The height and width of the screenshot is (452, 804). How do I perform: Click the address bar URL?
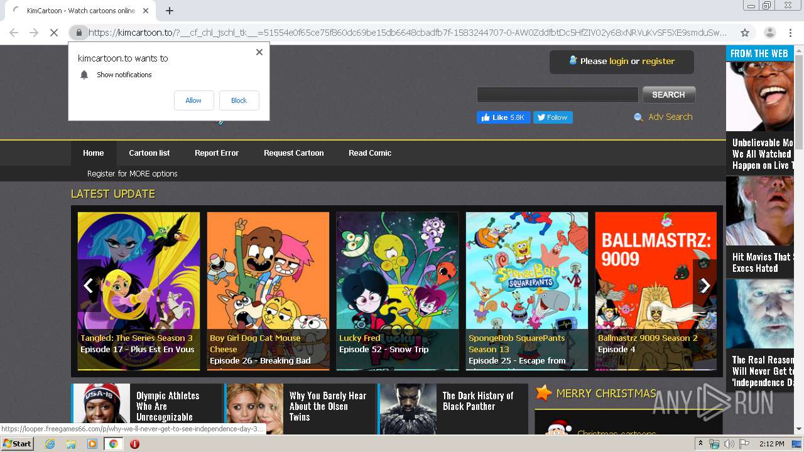[x=407, y=33]
